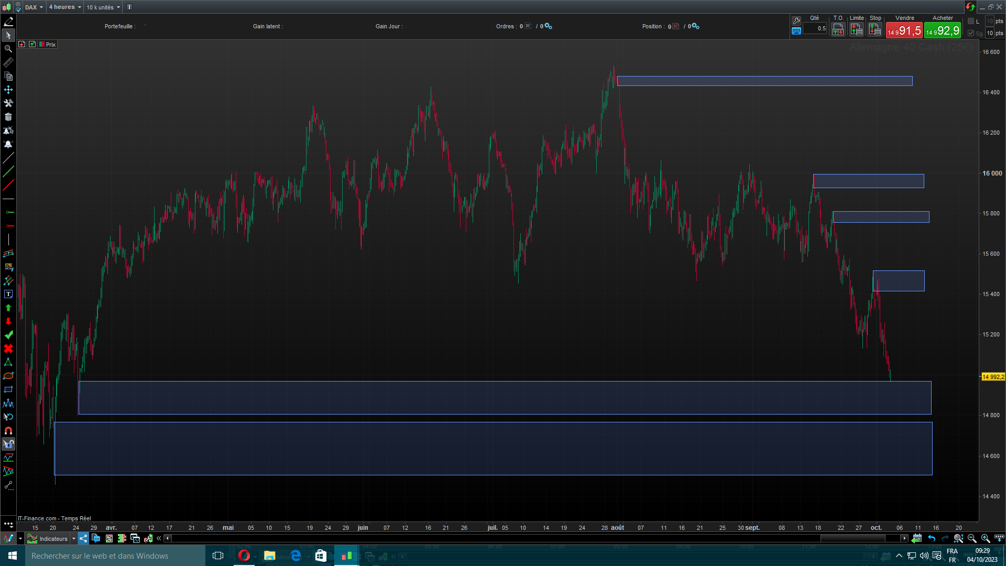Image resolution: width=1006 pixels, height=566 pixels.
Task: Activate the magnet snap tool
Action: point(8,430)
